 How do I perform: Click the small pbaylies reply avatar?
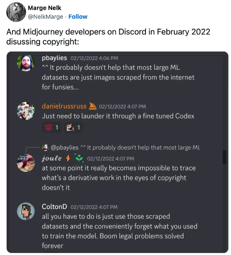[45, 147]
